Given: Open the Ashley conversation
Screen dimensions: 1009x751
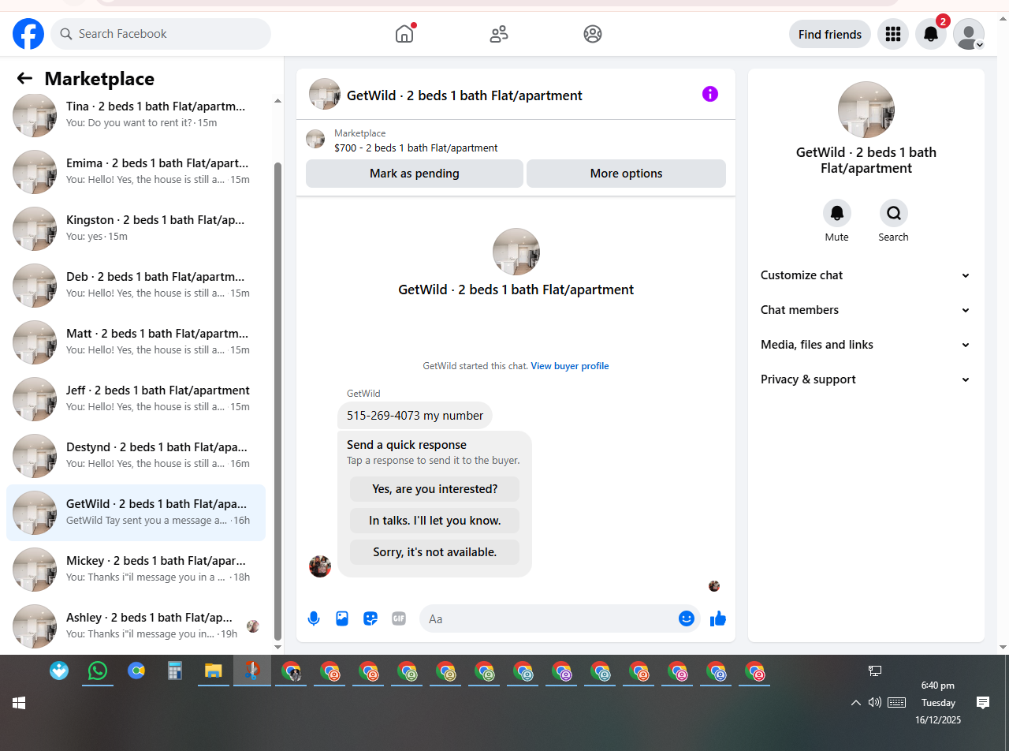Looking at the screenshot, I should pyautogui.click(x=136, y=626).
